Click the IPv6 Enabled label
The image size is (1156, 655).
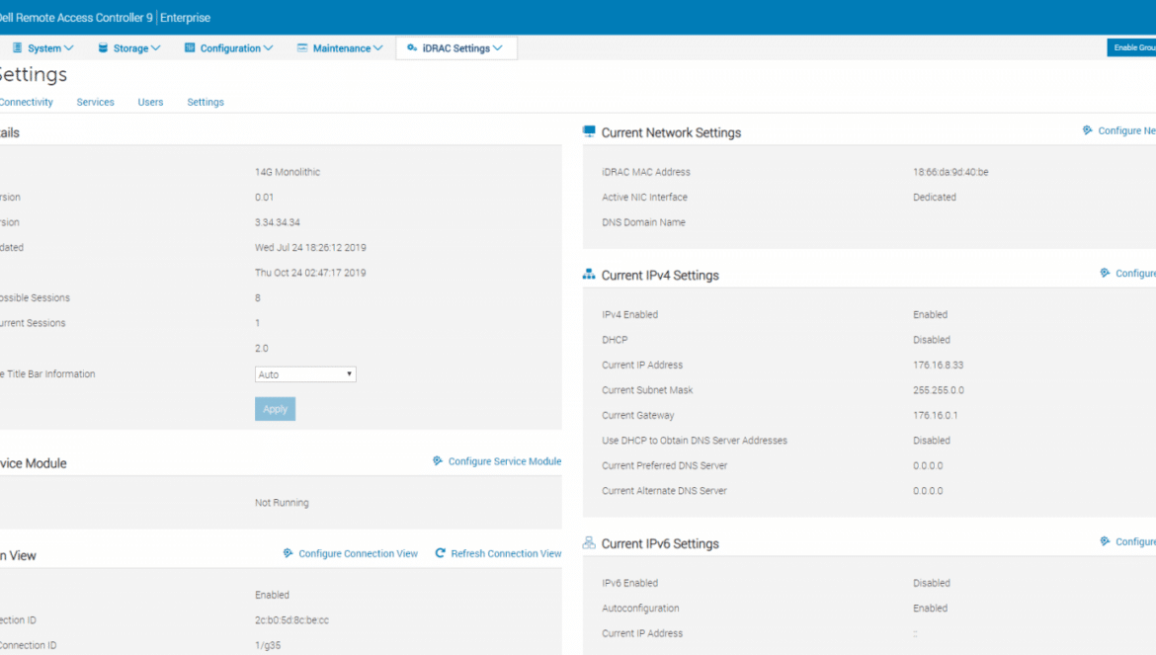pyautogui.click(x=629, y=583)
